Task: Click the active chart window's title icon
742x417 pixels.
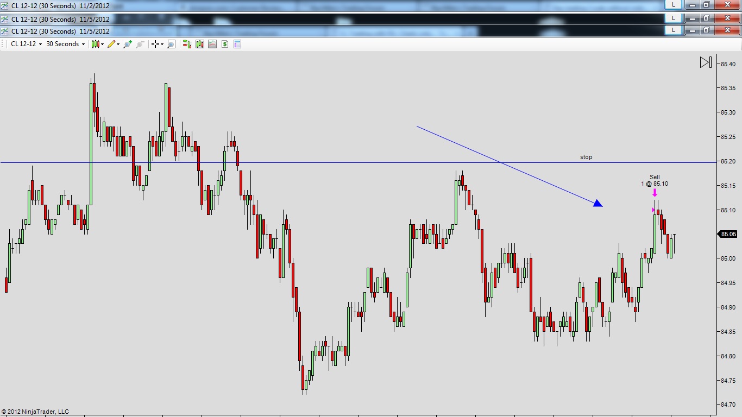Action: [5, 31]
